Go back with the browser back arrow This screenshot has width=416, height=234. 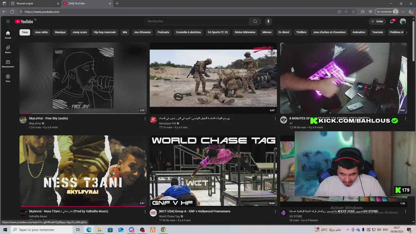[x=4, y=12]
